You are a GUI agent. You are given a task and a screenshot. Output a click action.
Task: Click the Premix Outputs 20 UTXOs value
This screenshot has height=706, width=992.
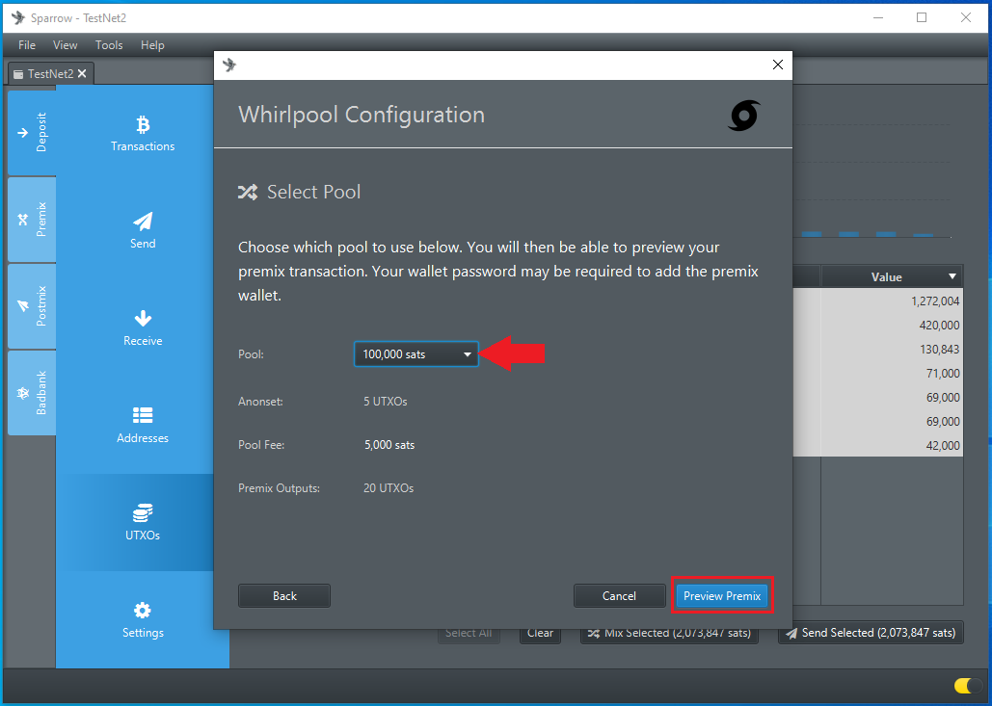tap(389, 488)
